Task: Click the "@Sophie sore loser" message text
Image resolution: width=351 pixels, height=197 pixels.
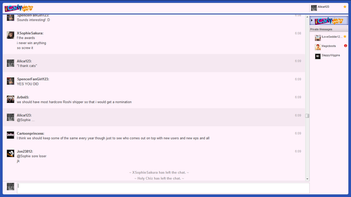Action: (32, 156)
